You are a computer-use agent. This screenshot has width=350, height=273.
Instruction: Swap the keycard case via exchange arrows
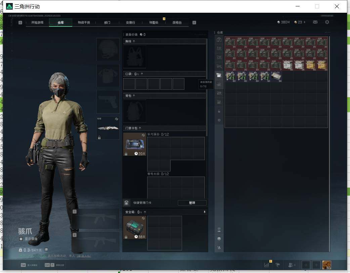coord(143,135)
